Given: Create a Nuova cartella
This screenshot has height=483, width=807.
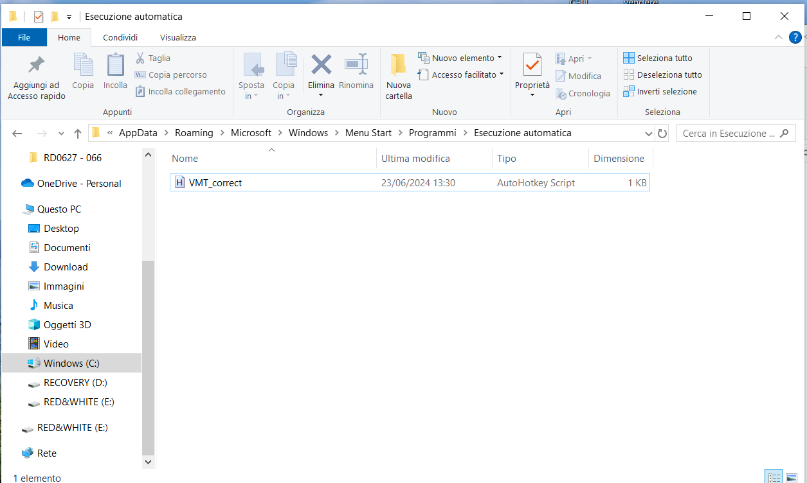Looking at the screenshot, I should coord(398,76).
